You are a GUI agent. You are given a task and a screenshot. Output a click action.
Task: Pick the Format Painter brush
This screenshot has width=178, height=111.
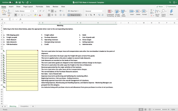[x=9, y=15]
